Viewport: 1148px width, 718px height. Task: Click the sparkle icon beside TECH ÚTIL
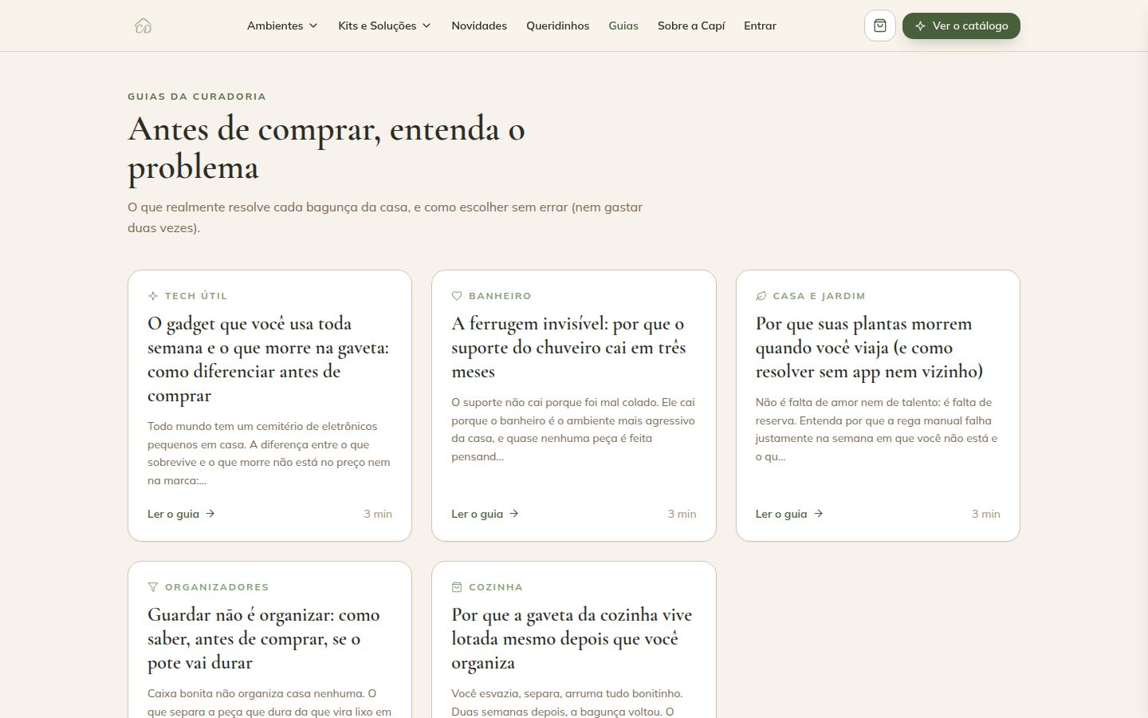153,296
